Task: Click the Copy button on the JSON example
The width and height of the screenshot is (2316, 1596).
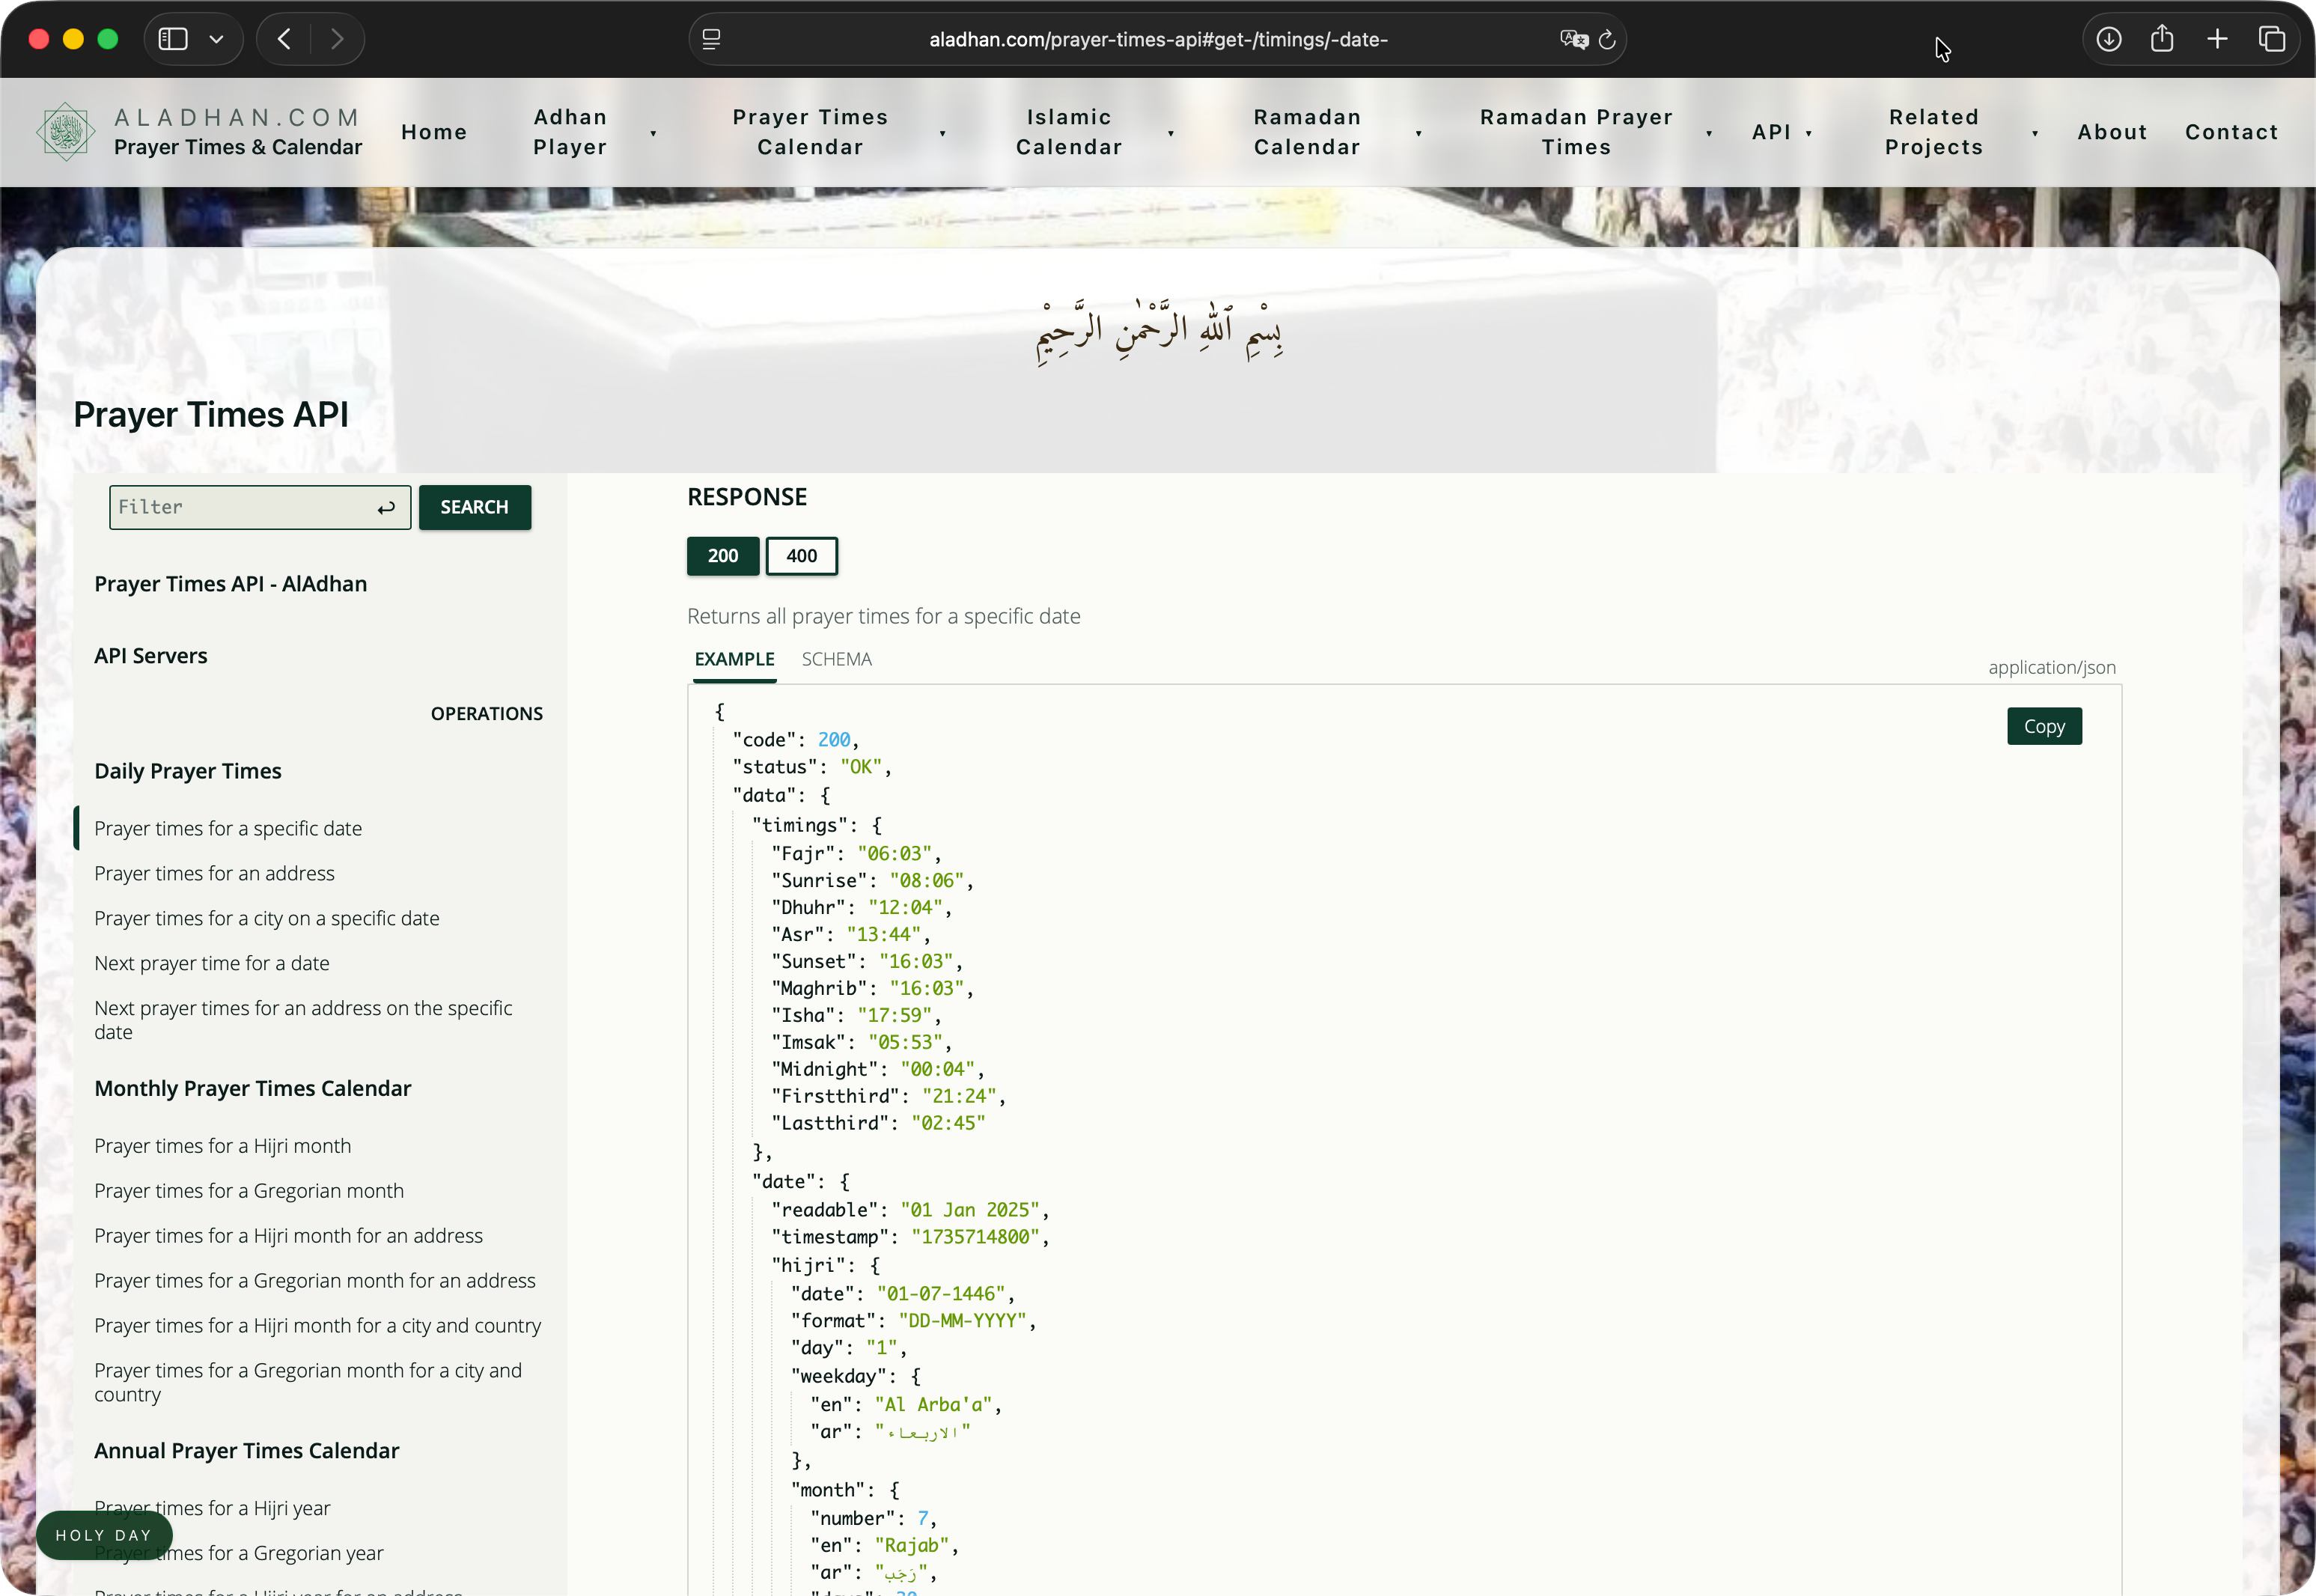Action: [2044, 726]
